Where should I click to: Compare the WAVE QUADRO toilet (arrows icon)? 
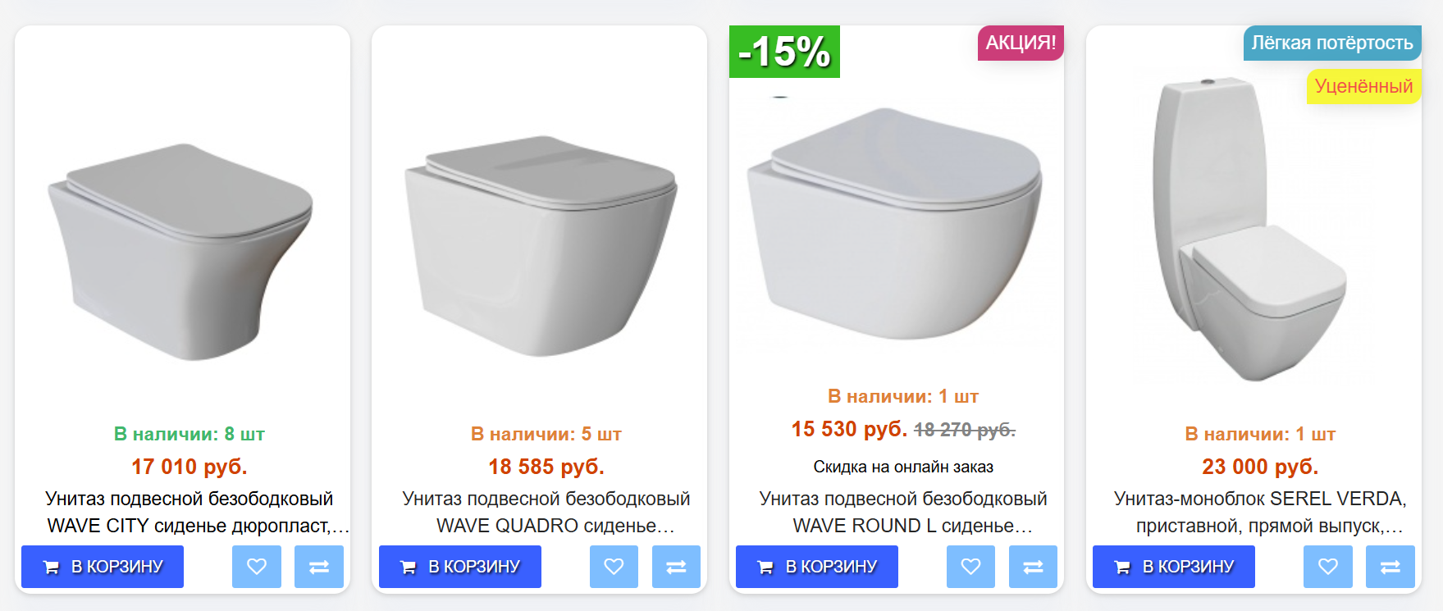[x=676, y=567]
